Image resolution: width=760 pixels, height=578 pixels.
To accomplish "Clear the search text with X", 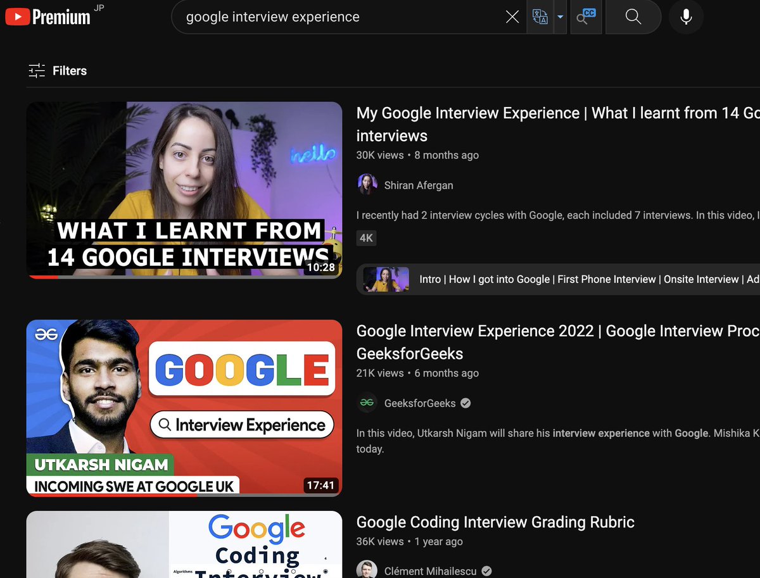I will 512,17.
